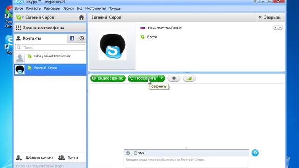Expand the call options arrow beside Позвонить
The image size is (299, 168).
(x=162, y=78)
